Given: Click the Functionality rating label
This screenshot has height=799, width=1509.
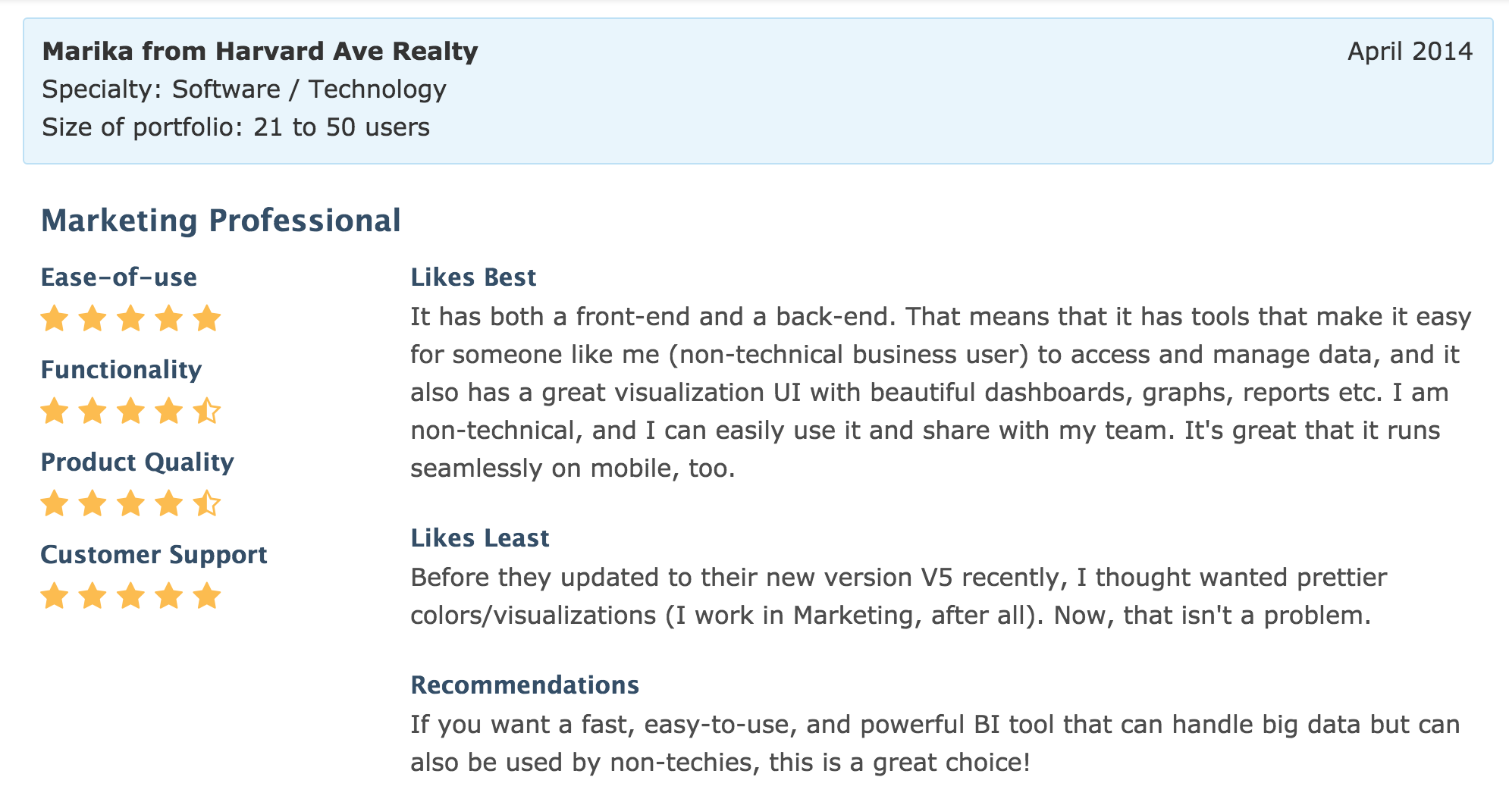Looking at the screenshot, I should [x=121, y=370].
